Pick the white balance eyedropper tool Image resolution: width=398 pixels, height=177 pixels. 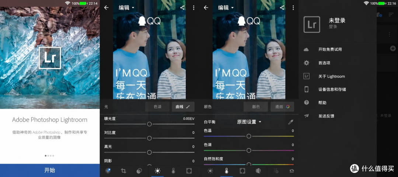(291, 122)
